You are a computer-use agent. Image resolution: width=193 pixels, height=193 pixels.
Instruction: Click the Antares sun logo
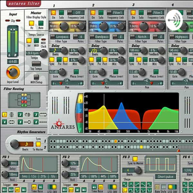[59, 123]
